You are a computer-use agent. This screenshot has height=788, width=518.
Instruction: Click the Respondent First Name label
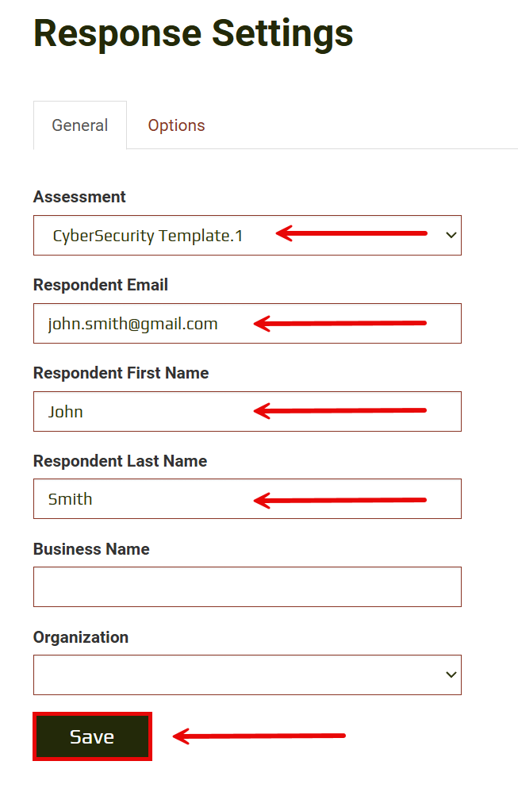[121, 373]
